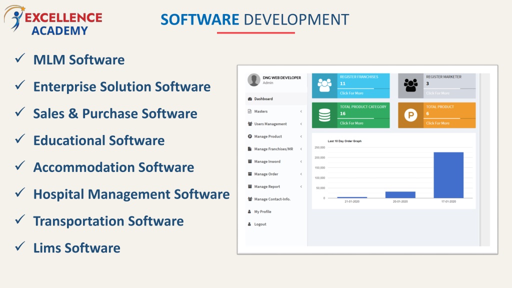Click 'Click For More' under Register Franchises
The image size is (512, 288).
[351, 93]
